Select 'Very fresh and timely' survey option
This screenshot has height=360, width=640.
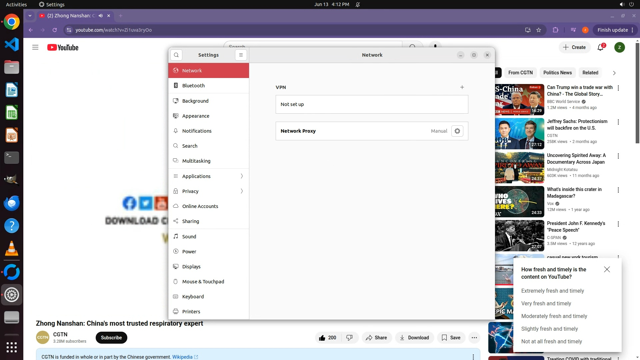pyautogui.click(x=546, y=303)
